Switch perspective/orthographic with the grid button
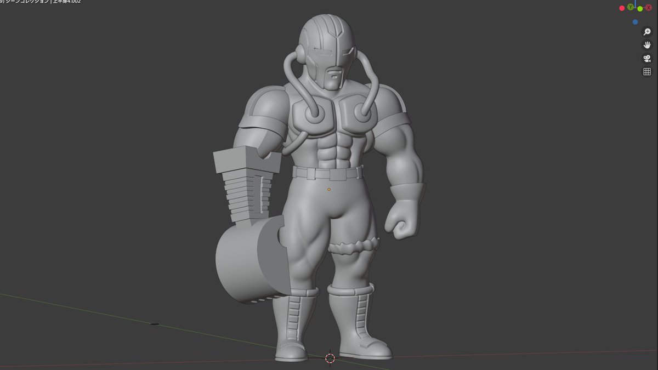 pos(647,72)
